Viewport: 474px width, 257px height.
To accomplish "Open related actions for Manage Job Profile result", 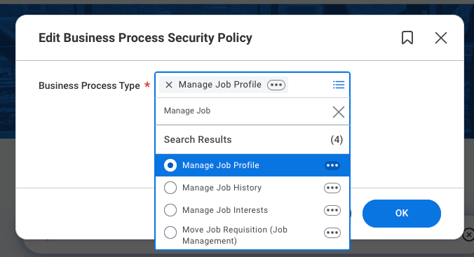I will pyautogui.click(x=332, y=165).
